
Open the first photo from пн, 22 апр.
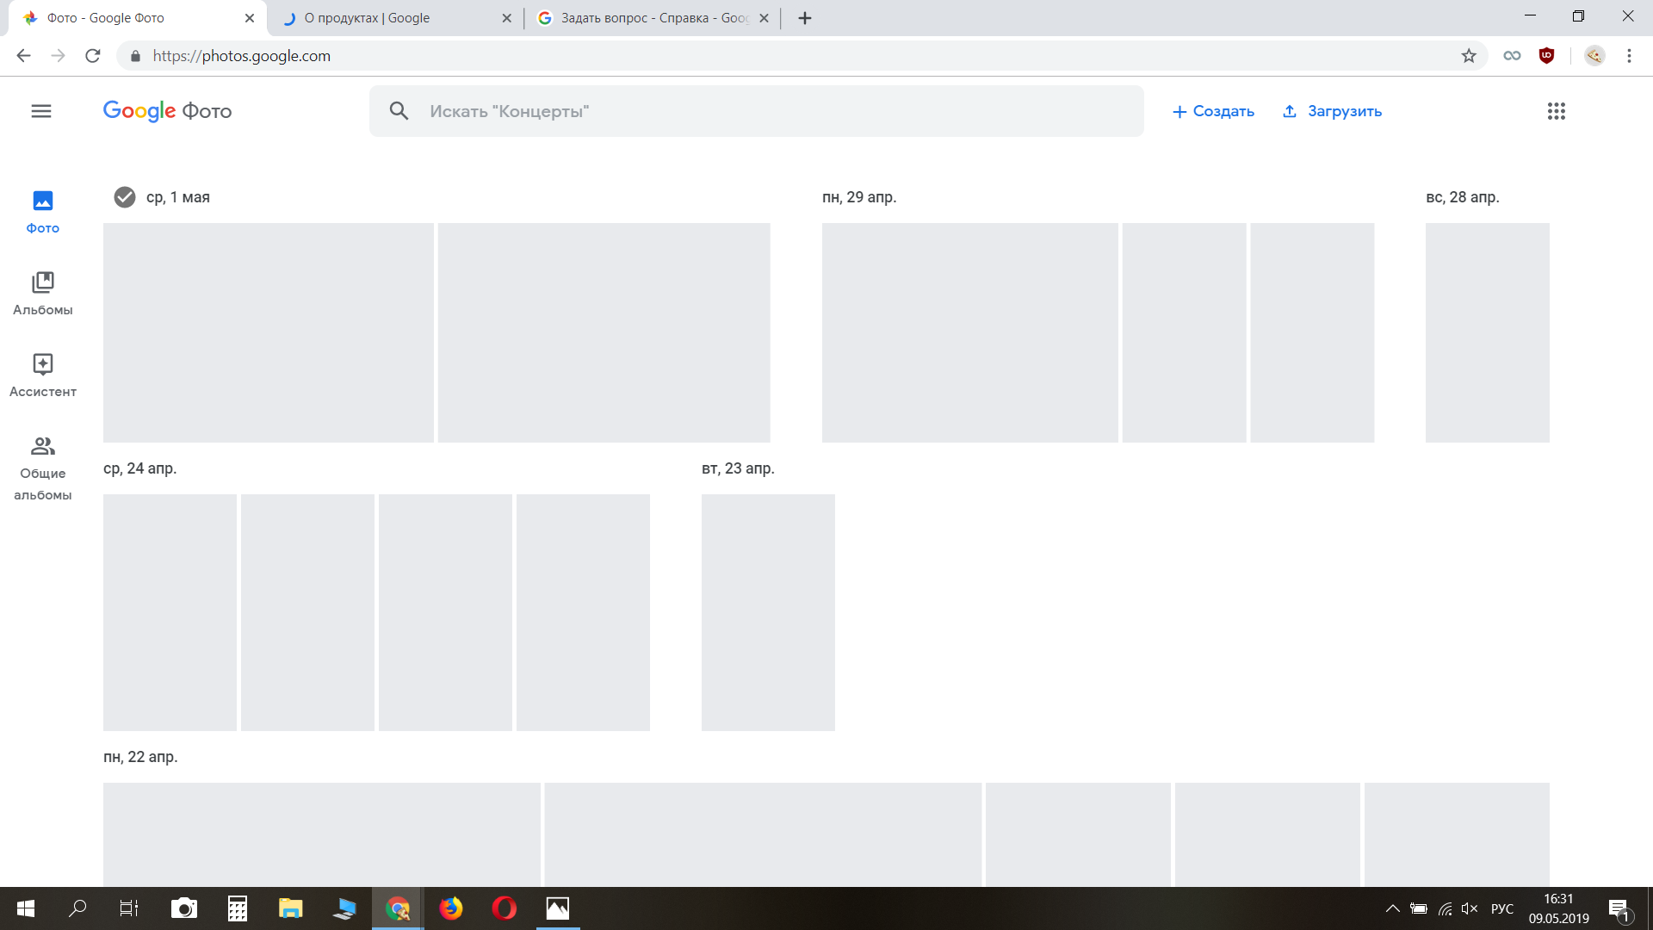[321, 834]
